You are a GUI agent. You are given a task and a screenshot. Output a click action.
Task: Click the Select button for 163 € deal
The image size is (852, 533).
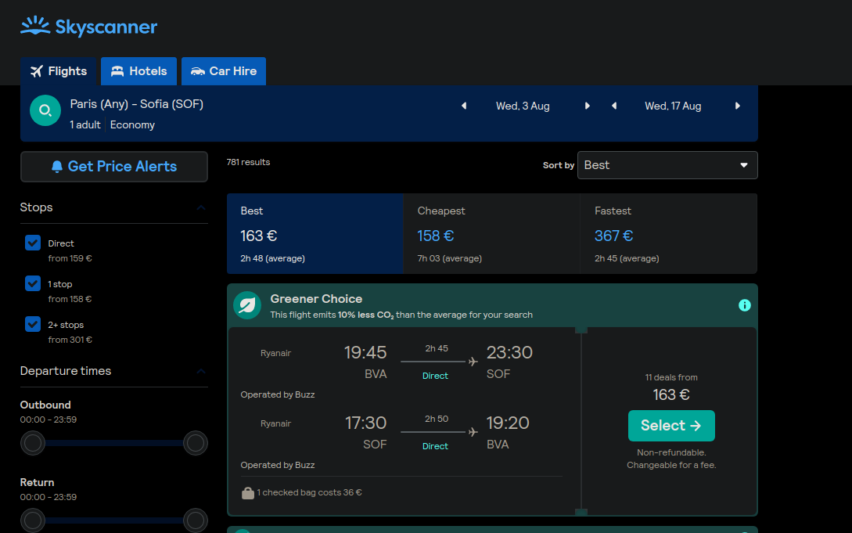click(x=671, y=426)
